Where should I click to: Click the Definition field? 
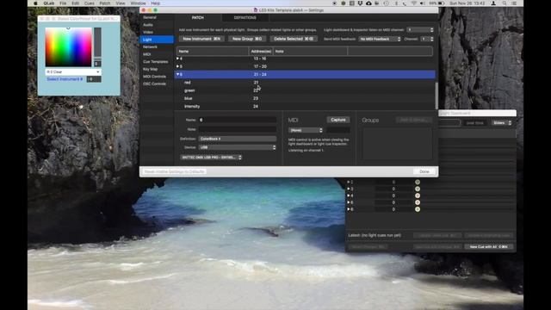click(x=238, y=139)
